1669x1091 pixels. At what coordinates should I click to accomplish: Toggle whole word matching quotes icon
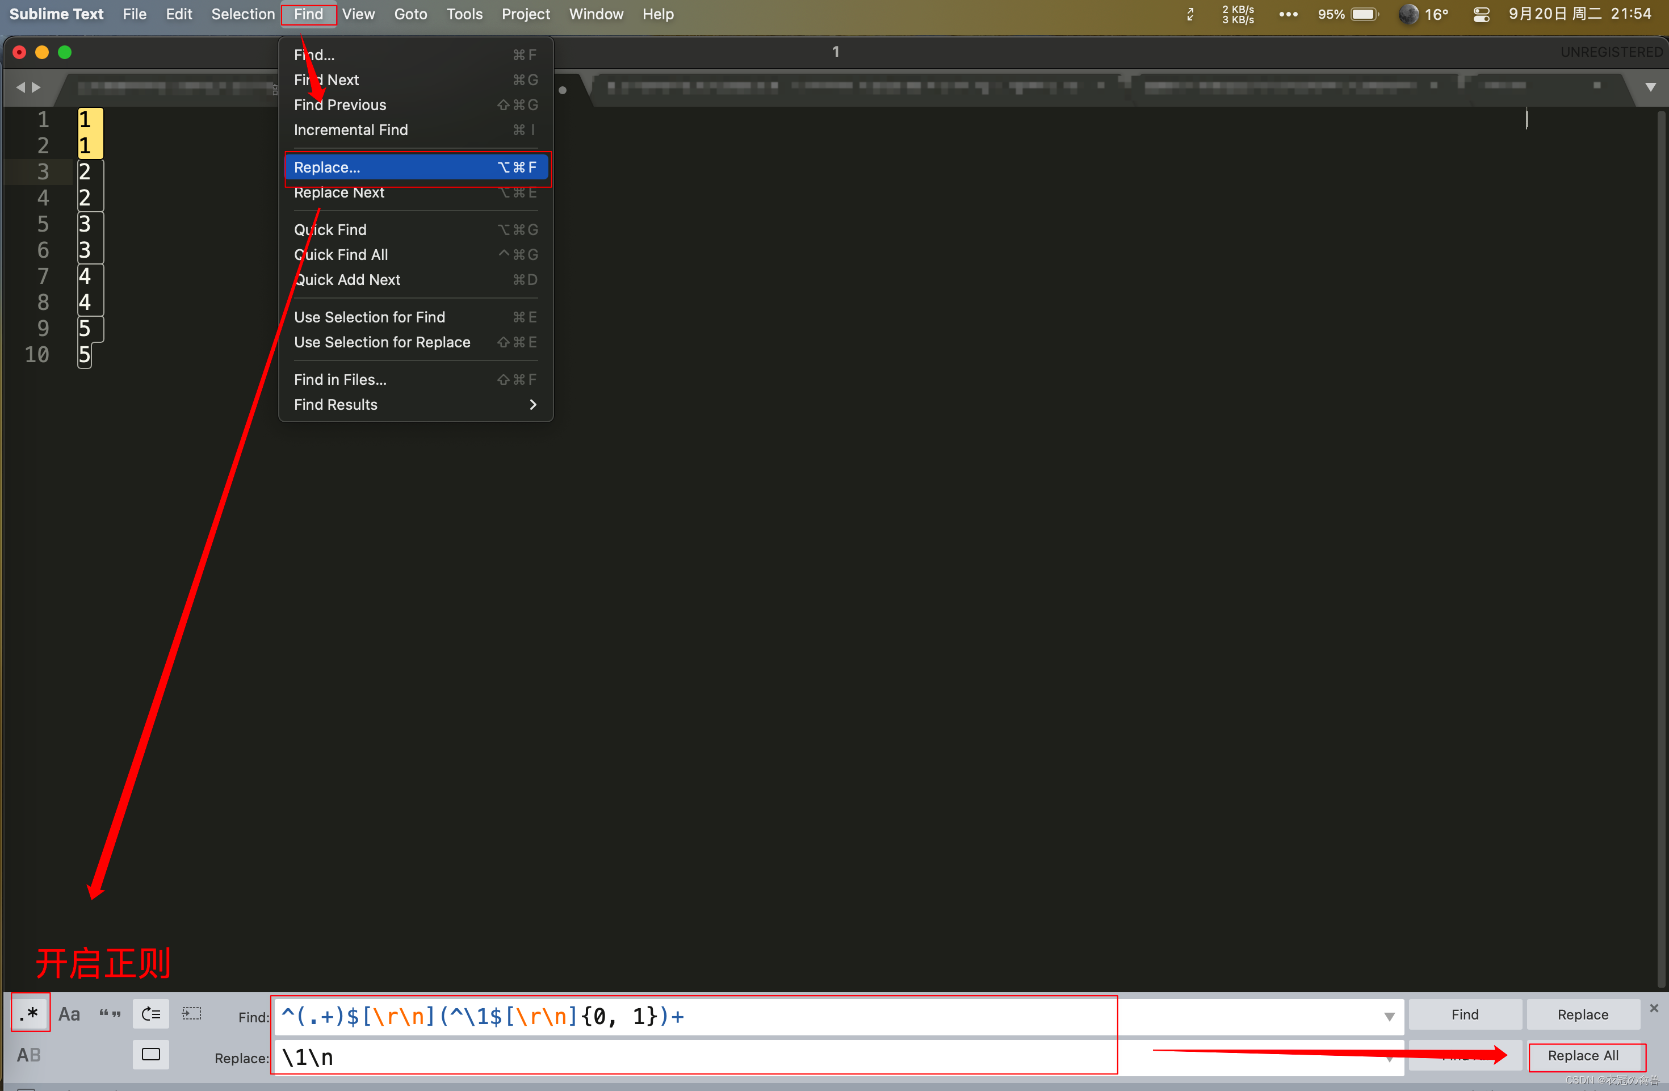coord(110,1014)
